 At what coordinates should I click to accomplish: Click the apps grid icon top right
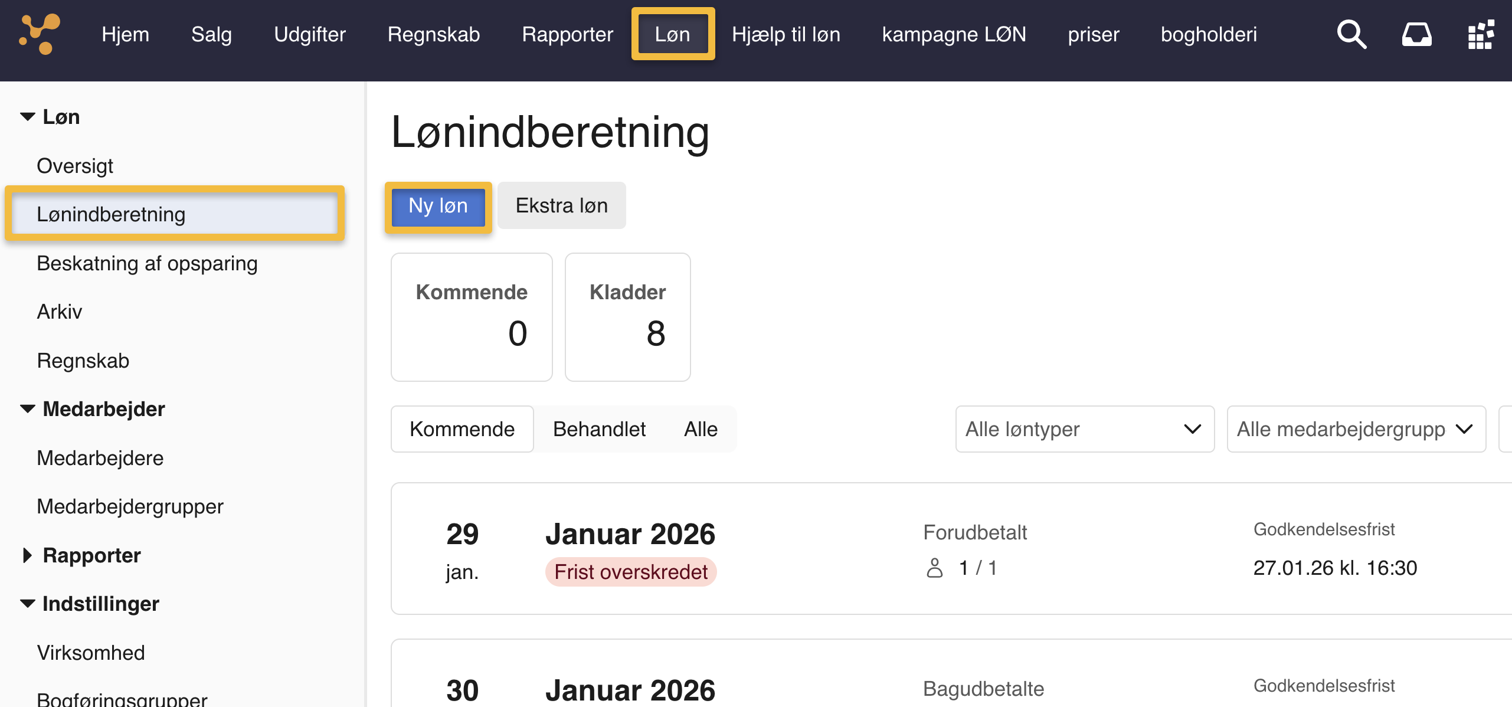tap(1481, 34)
